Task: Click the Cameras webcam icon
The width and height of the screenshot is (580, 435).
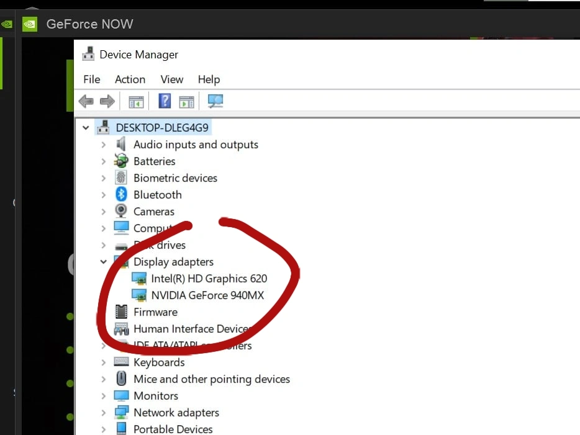Action: click(122, 212)
